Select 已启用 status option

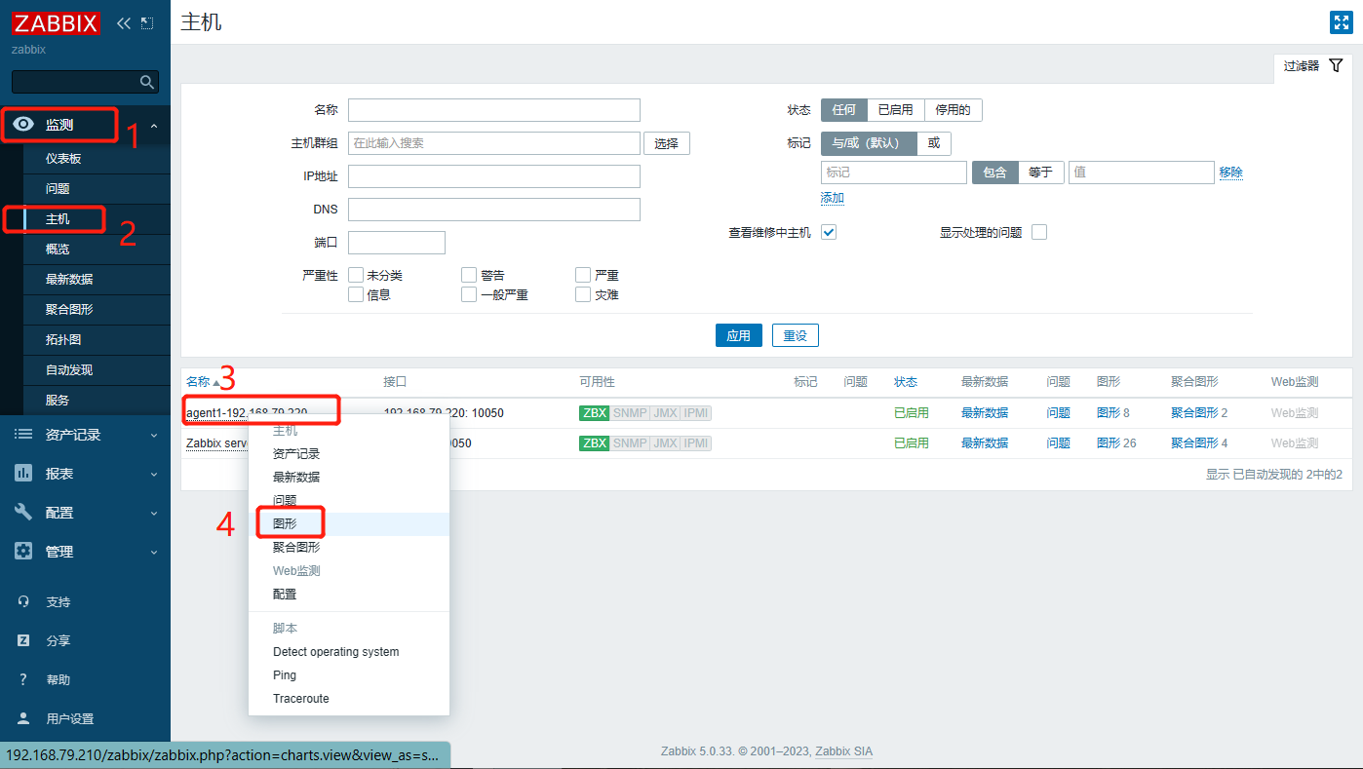[x=895, y=110]
